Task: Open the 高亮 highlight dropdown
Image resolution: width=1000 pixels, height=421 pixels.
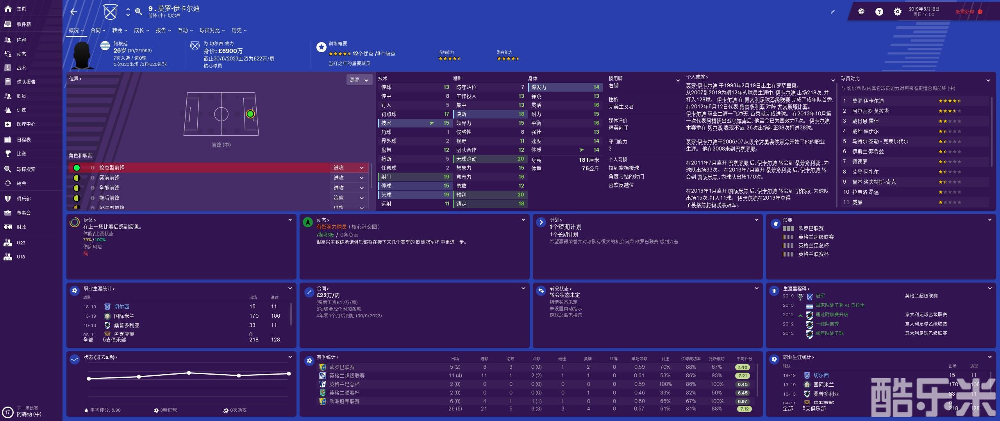Action: pos(359,80)
